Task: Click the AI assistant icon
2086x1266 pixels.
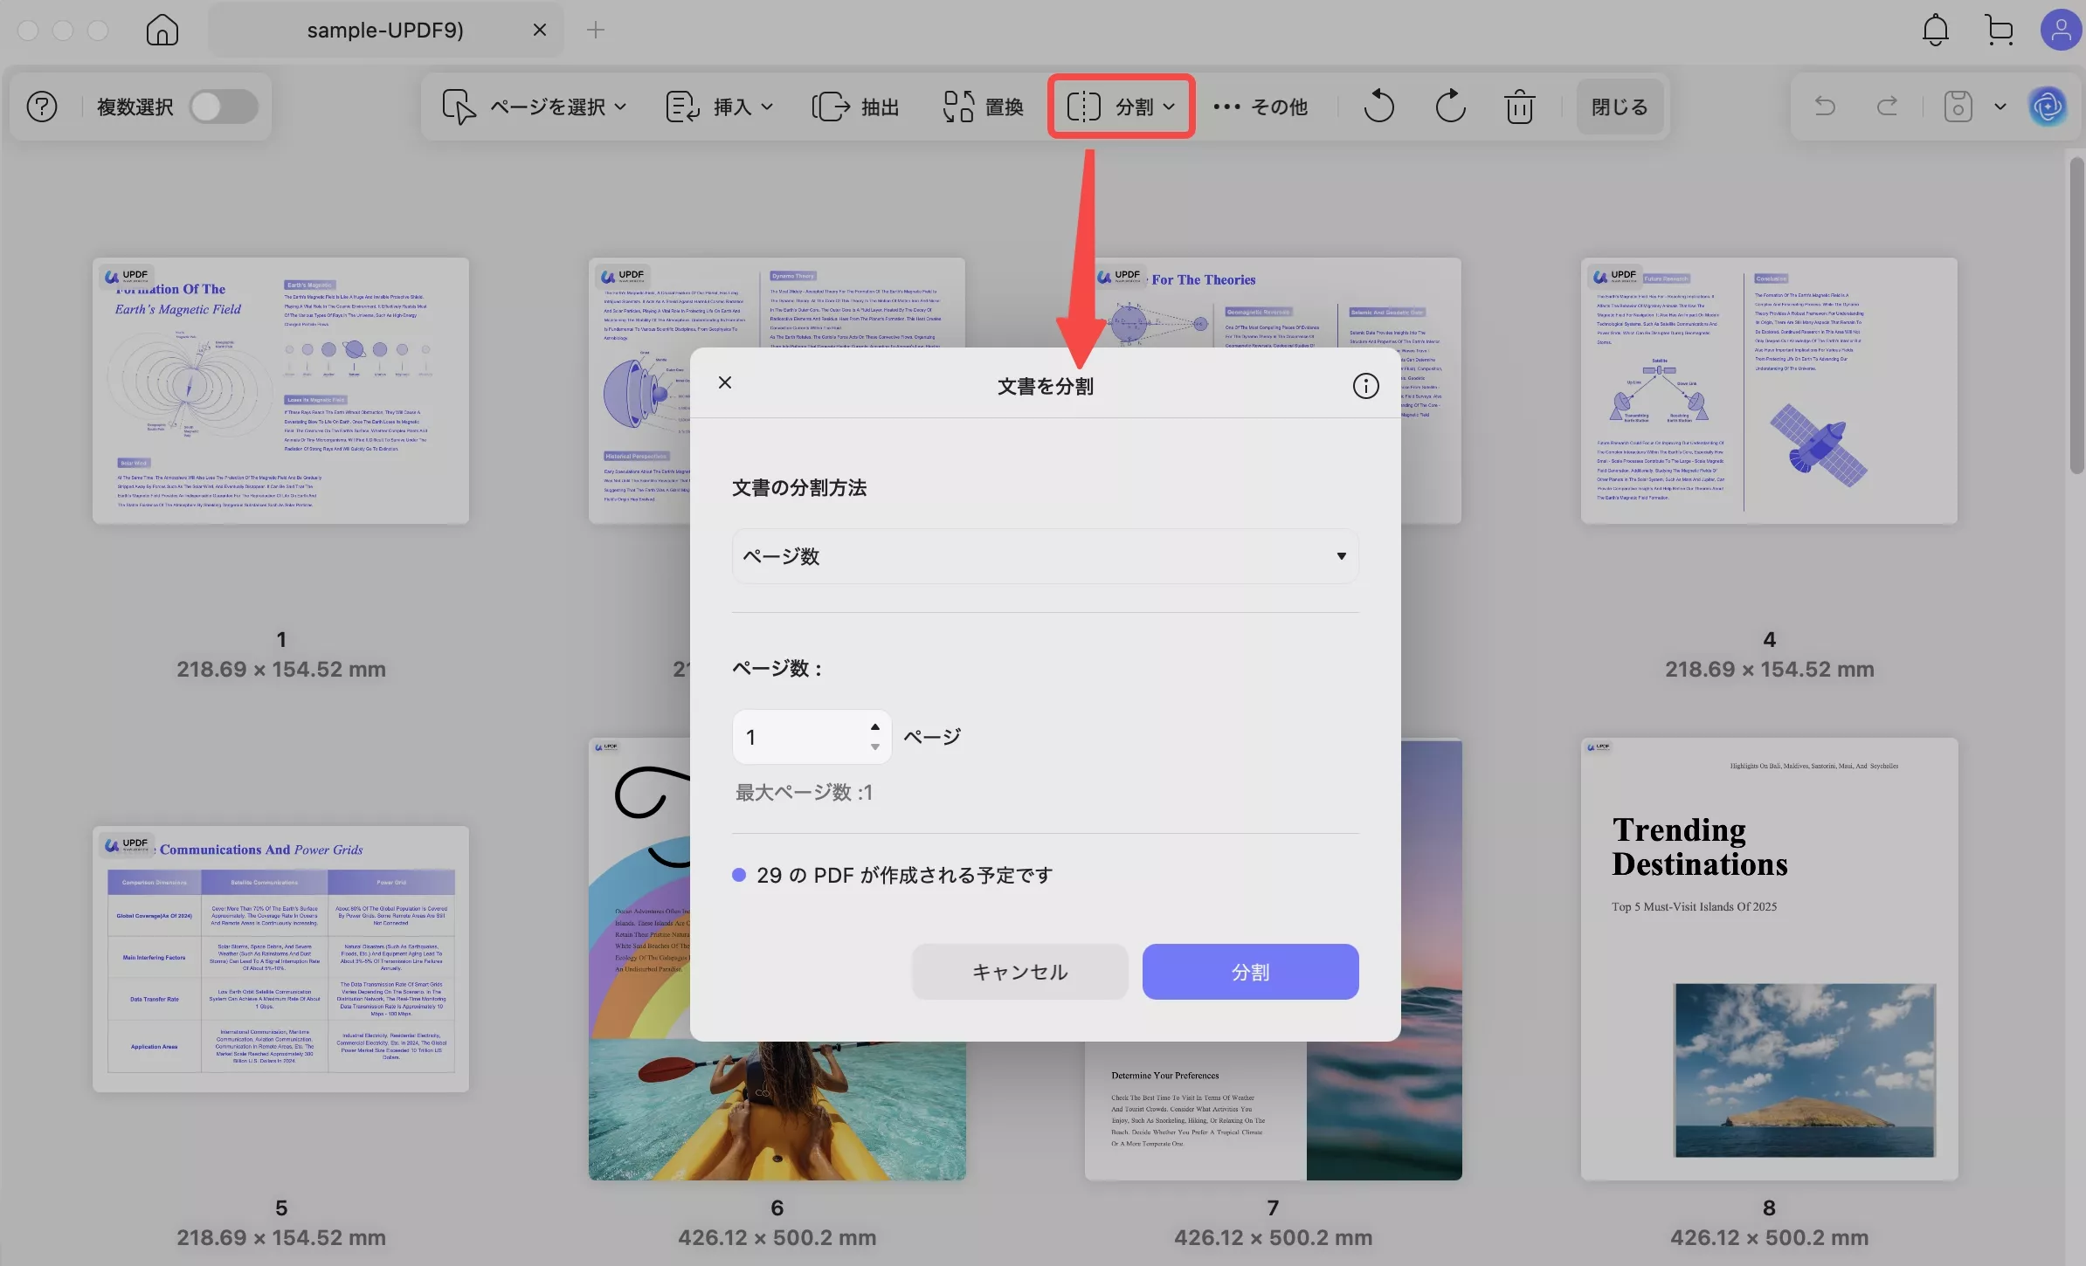Action: point(2048,106)
